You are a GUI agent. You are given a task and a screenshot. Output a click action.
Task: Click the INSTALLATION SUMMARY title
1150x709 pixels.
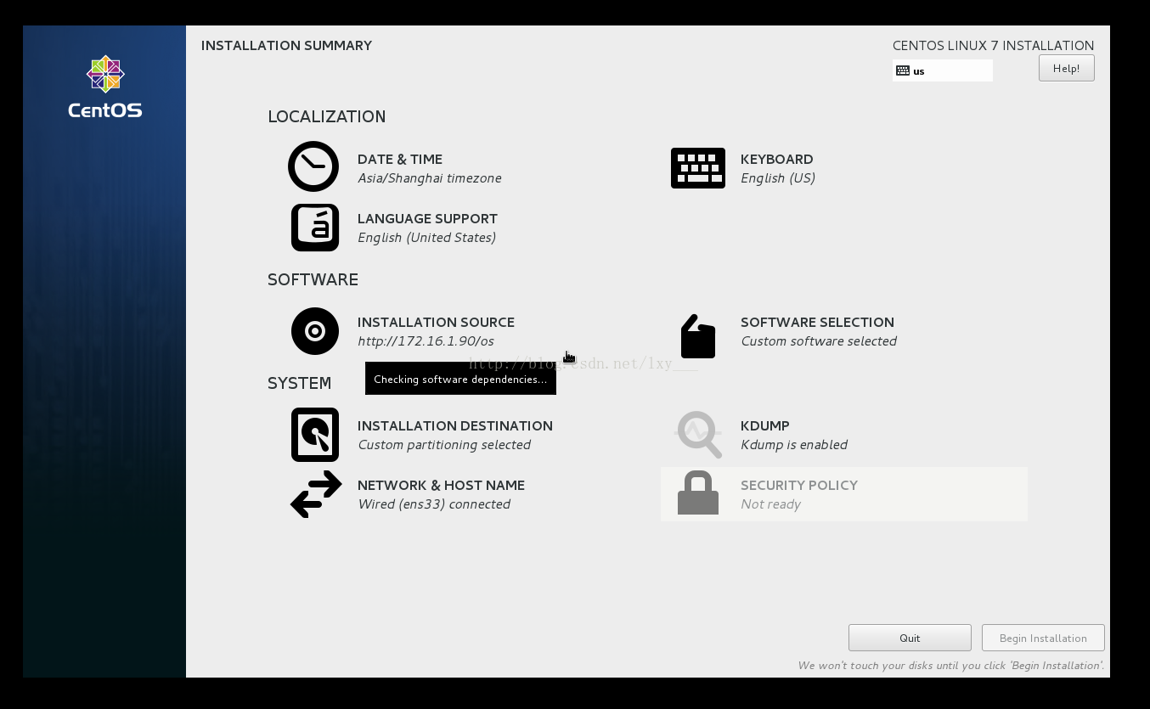pos(286,46)
